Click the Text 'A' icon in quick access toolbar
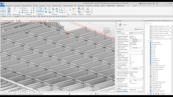 (x=31, y=16)
